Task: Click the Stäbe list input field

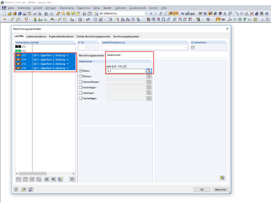Action: tap(126, 71)
